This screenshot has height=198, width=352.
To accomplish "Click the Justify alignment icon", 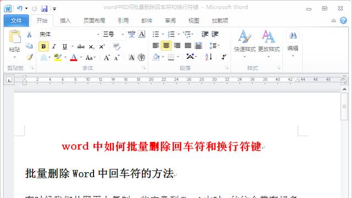I will click(x=188, y=46).
